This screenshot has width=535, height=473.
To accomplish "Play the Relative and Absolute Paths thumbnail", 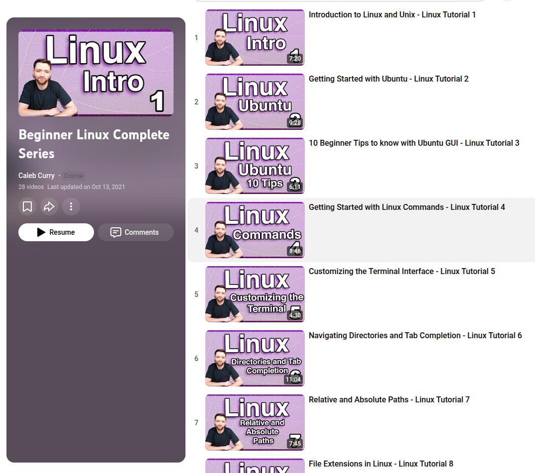I will 255,423.
